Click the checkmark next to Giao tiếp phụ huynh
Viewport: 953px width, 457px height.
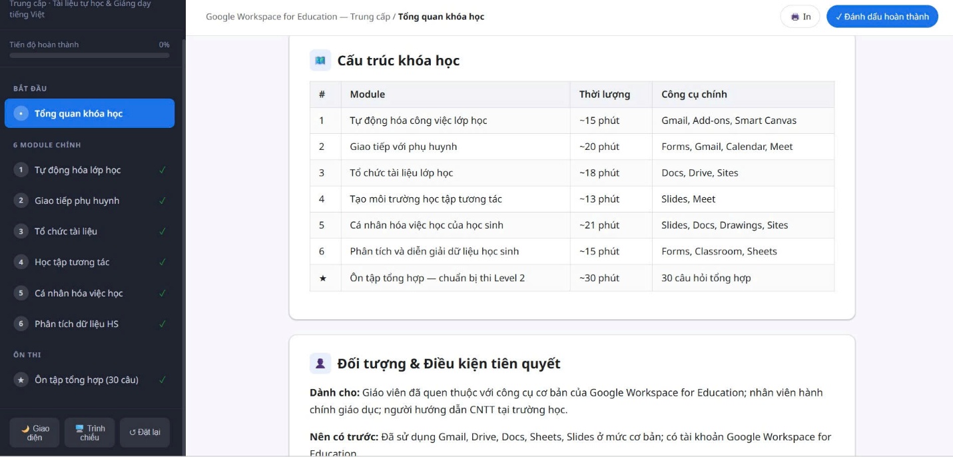coord(162,201)
